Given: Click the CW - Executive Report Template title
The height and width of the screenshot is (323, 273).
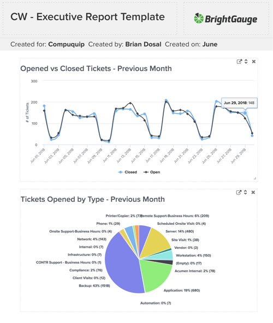Looking at the screenshot, I should [87, 17].
